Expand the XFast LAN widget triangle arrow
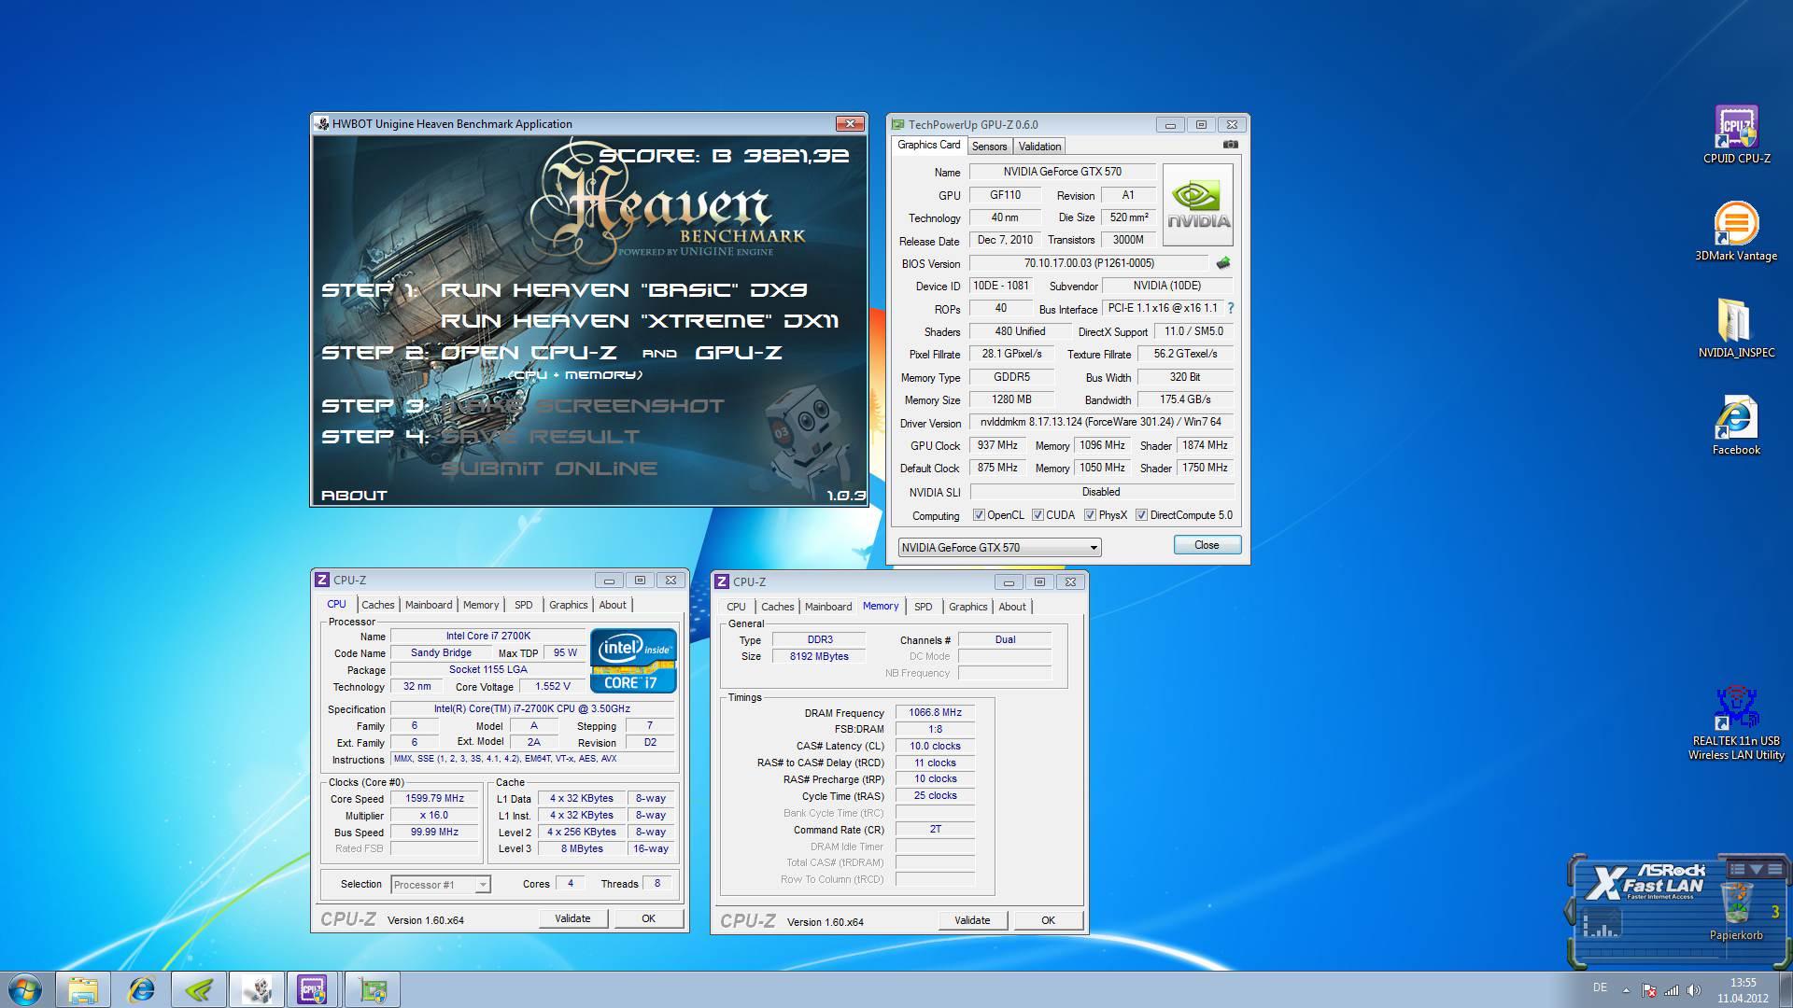 click(1756, 869)
